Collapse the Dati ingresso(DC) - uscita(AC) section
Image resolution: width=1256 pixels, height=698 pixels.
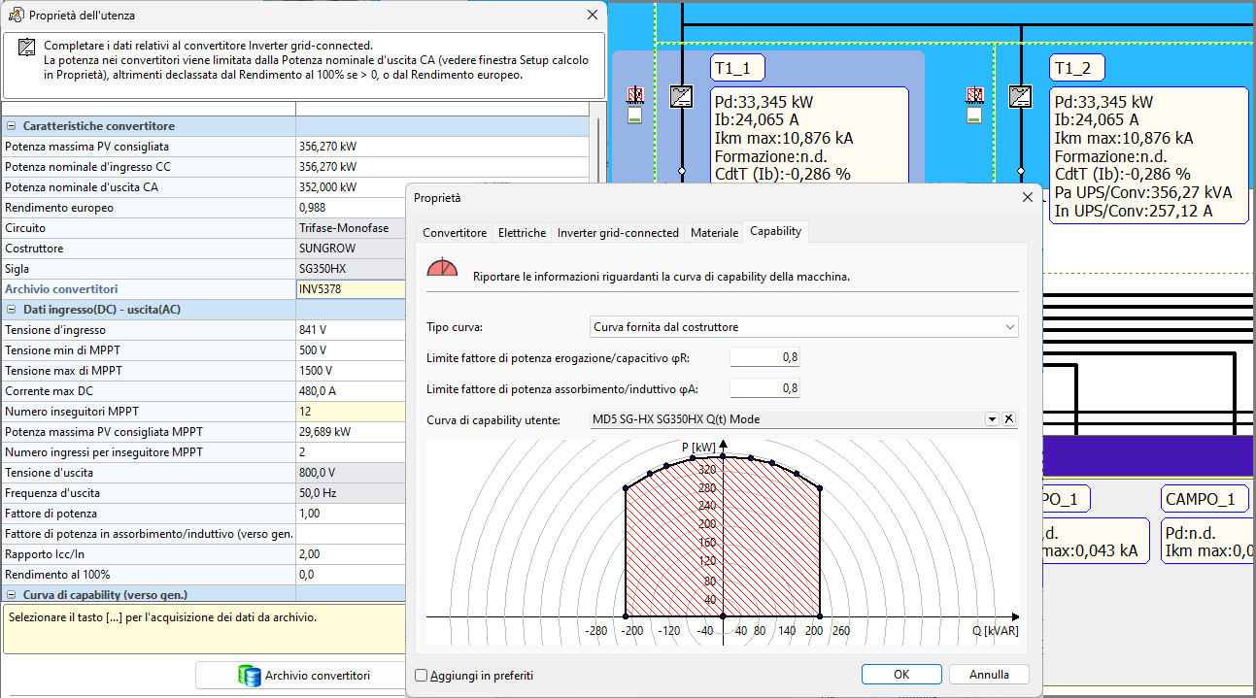coord(12,310)
